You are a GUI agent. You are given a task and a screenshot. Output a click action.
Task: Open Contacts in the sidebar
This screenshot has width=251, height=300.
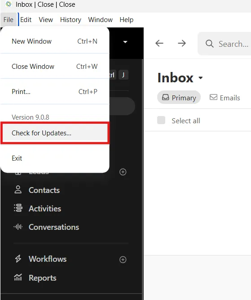44,190
